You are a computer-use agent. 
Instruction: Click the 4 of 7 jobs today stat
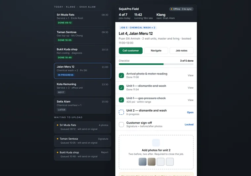pyautogui.click(x=125, y=16)
